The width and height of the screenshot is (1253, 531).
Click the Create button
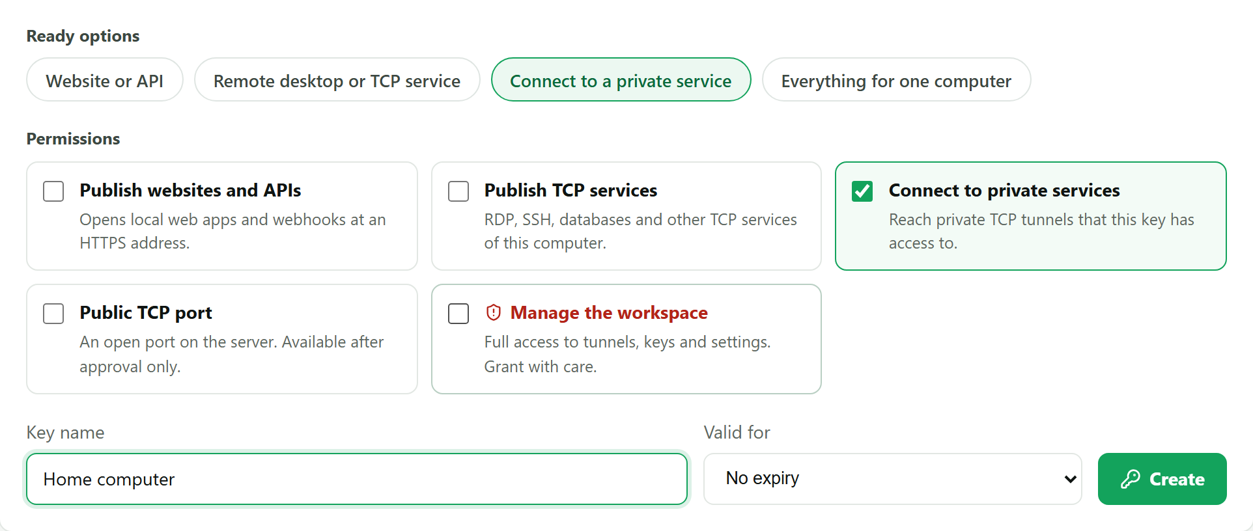tap(1162, 479)
